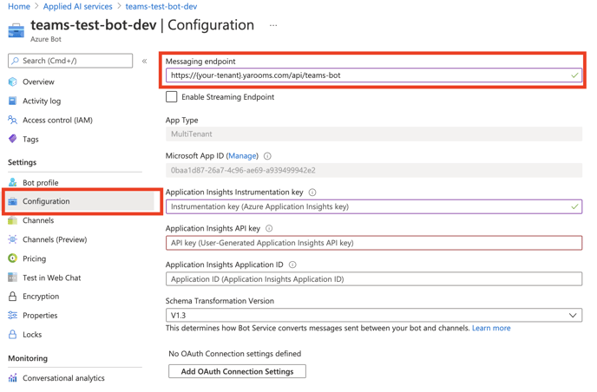Open Overview in the sidebar
This screenshot has height=392, width=597.
click(x=38, y=82)
